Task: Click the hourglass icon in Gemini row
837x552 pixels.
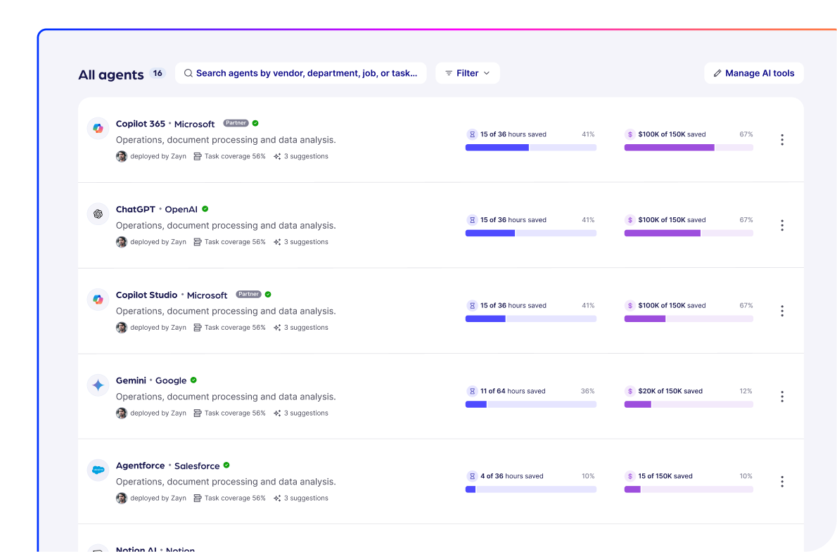Action: pyautogui.click(x=472, y=391)
